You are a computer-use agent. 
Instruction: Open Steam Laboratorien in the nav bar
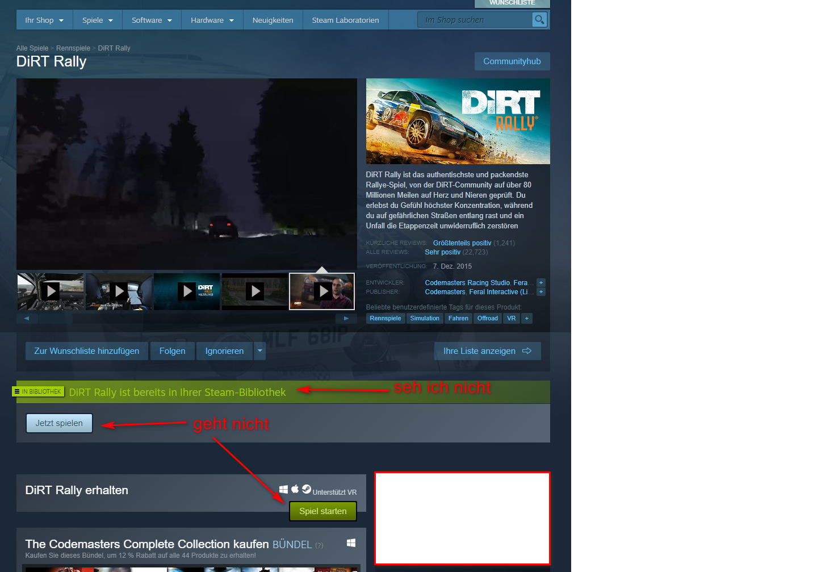point(345,20)
